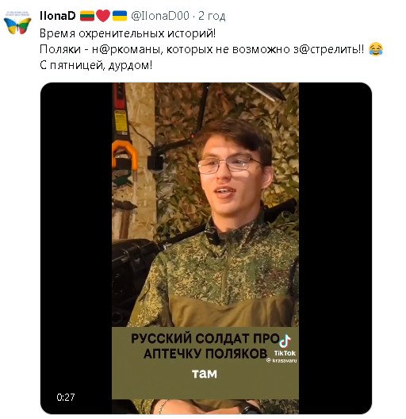Click the 0:27 video duration label
Image resolution: width=406 pixels, height=419 pixels.
click(66, 397)
